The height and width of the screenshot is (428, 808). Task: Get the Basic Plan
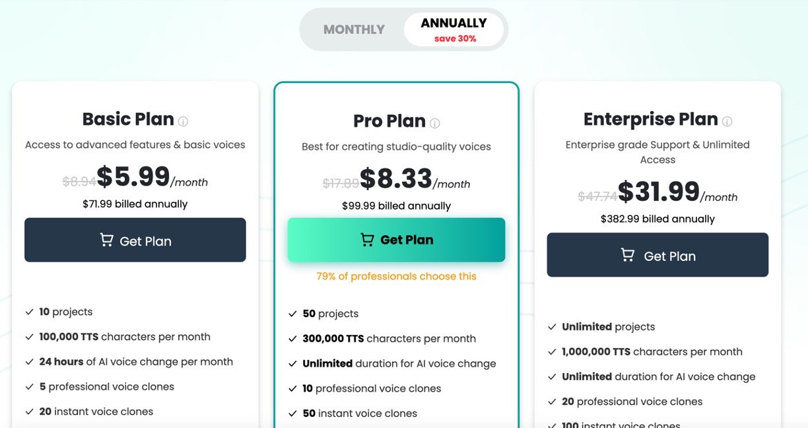point(135,240)
